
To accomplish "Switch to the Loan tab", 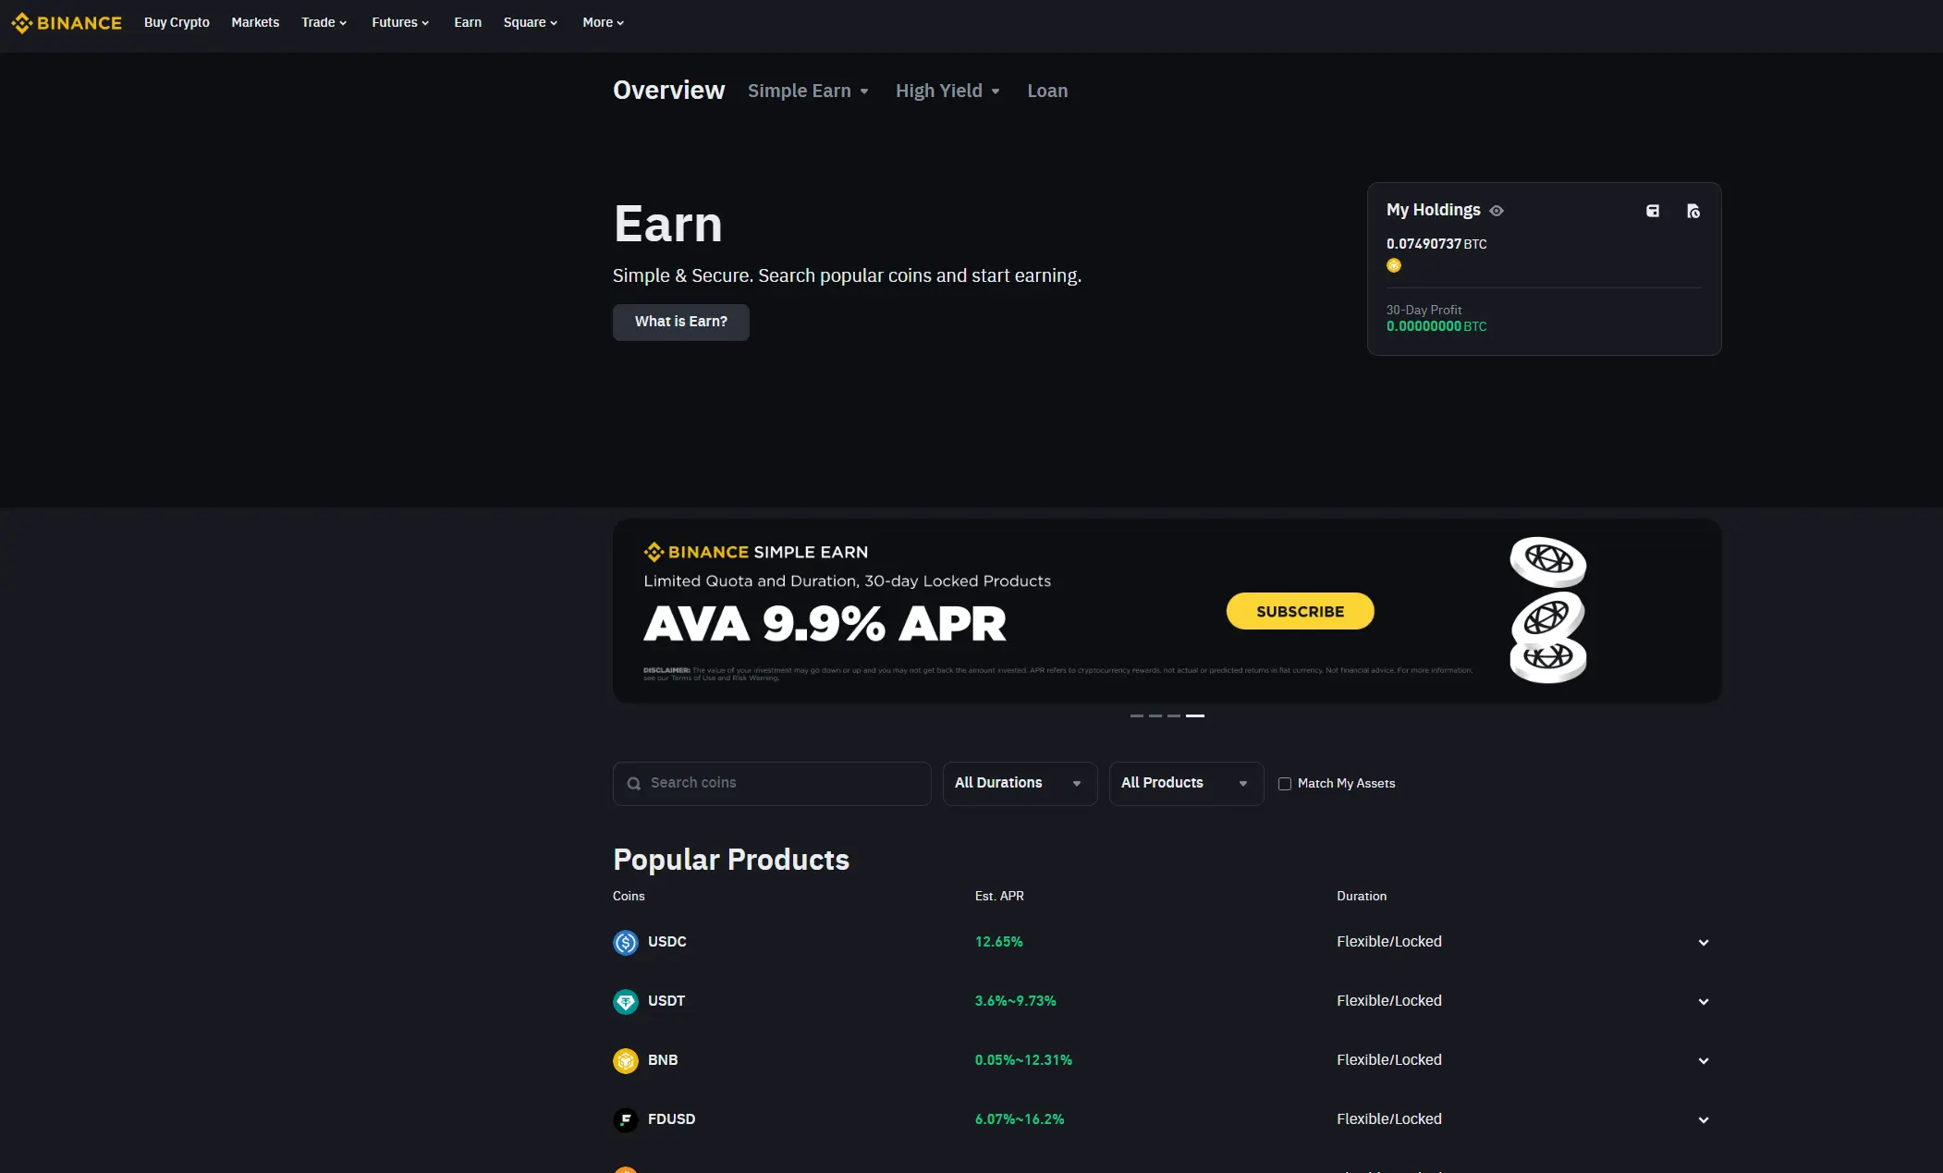I will point(1047,91).
